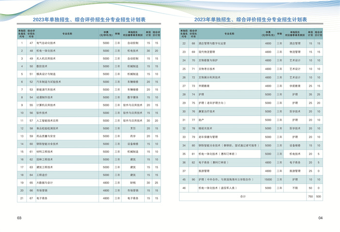Click the 合计 total row label
Screen dimensions: 340x232
[243, 197]
